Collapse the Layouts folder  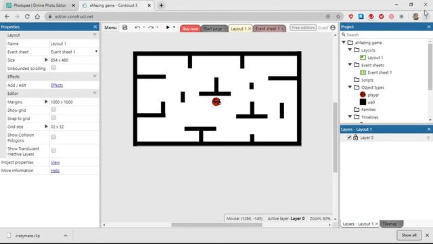tap(350, 49)
